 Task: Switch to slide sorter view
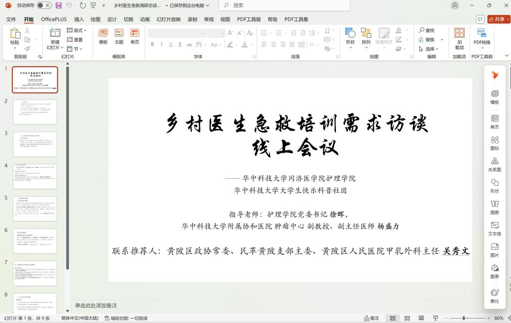tap(407, 318)
